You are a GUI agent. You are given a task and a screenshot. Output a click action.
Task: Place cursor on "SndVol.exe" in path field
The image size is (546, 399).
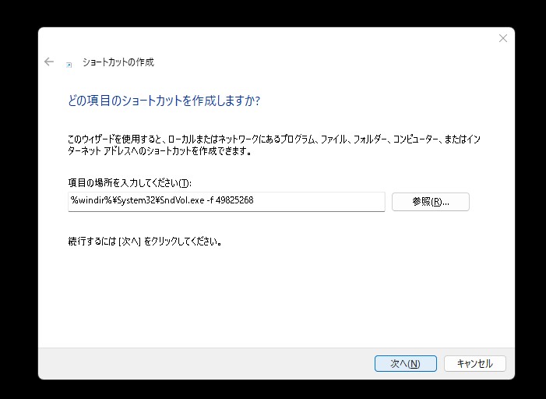tap(178, 201)
